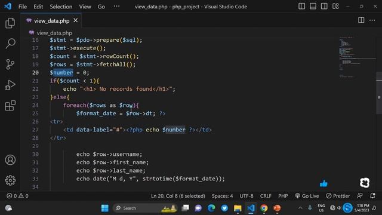
Task: Open the editor More Actions ellipsis
Action: (372, 20)
